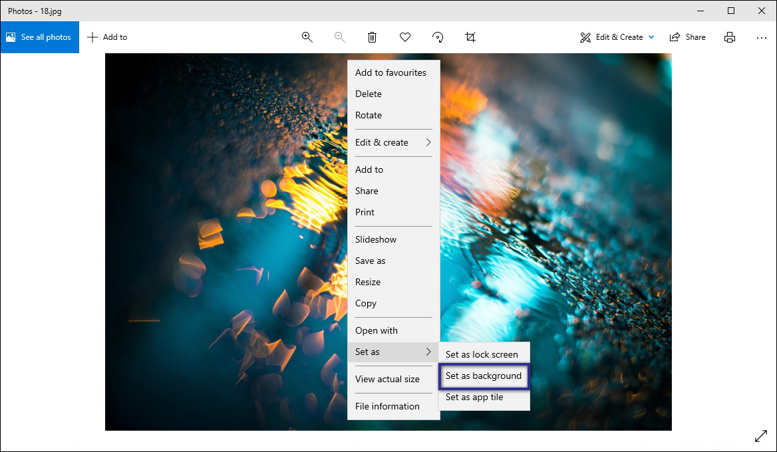777x452 pixels.
Task: Open the See more ellipsis menu
Action: (x=761, y=37)
